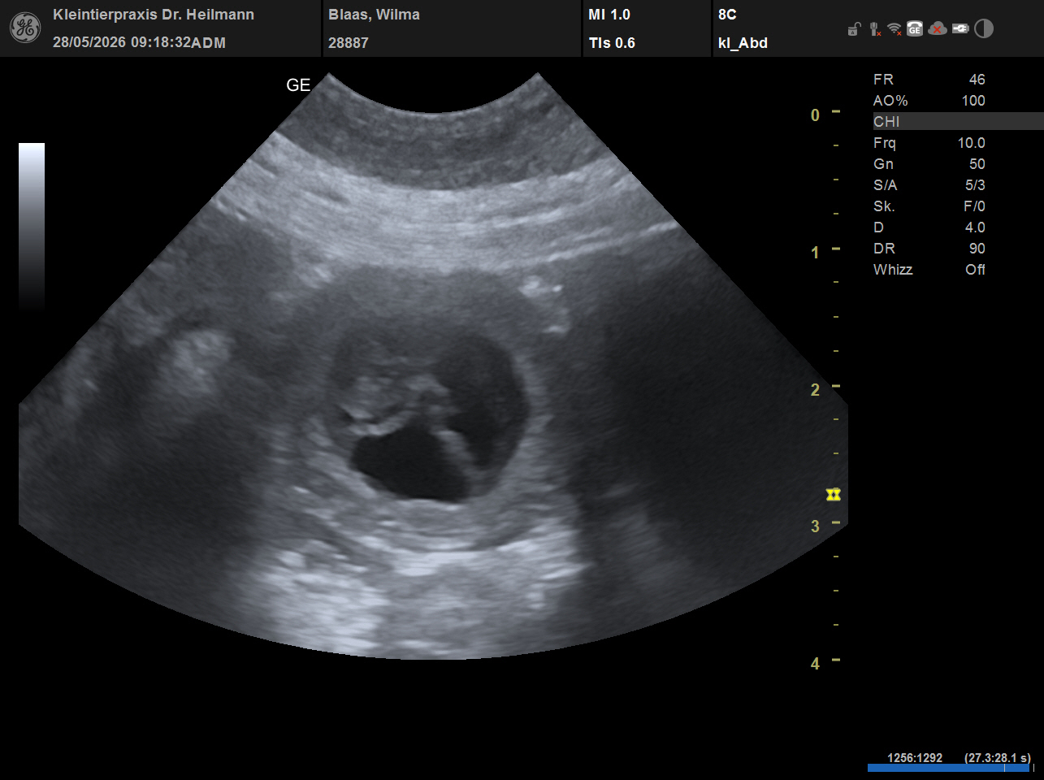
Task: Click the Sk. value F/0
Action: click(974, 206)
